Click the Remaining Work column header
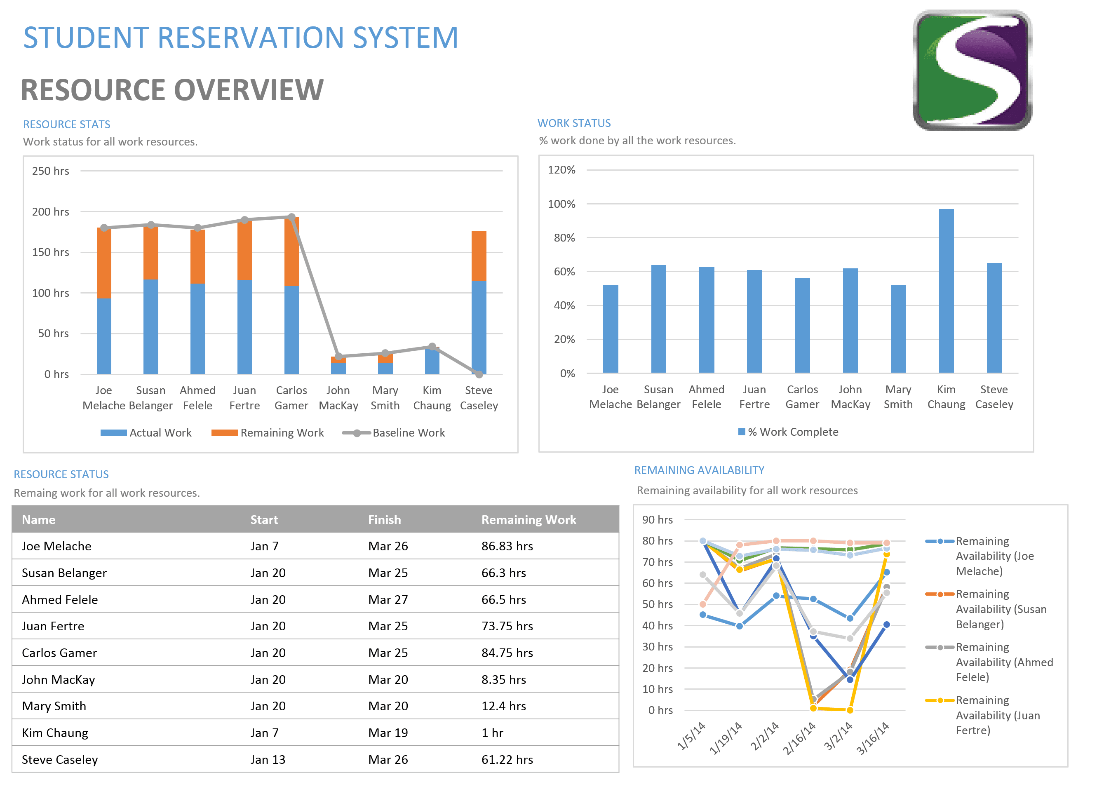Screen dimensions: 1104x789 (x=529, y=519)
